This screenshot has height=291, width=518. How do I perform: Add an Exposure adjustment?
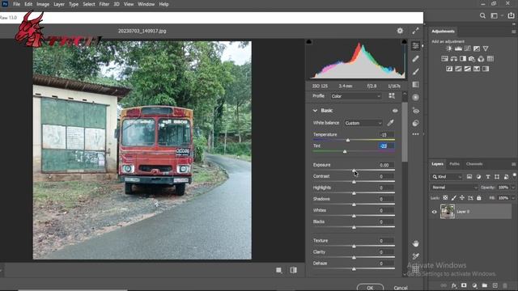point(477,48)
